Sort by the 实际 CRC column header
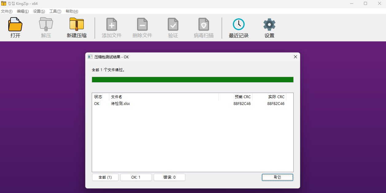The width and height of the screenshot is (386, 193). click(269, 97)
